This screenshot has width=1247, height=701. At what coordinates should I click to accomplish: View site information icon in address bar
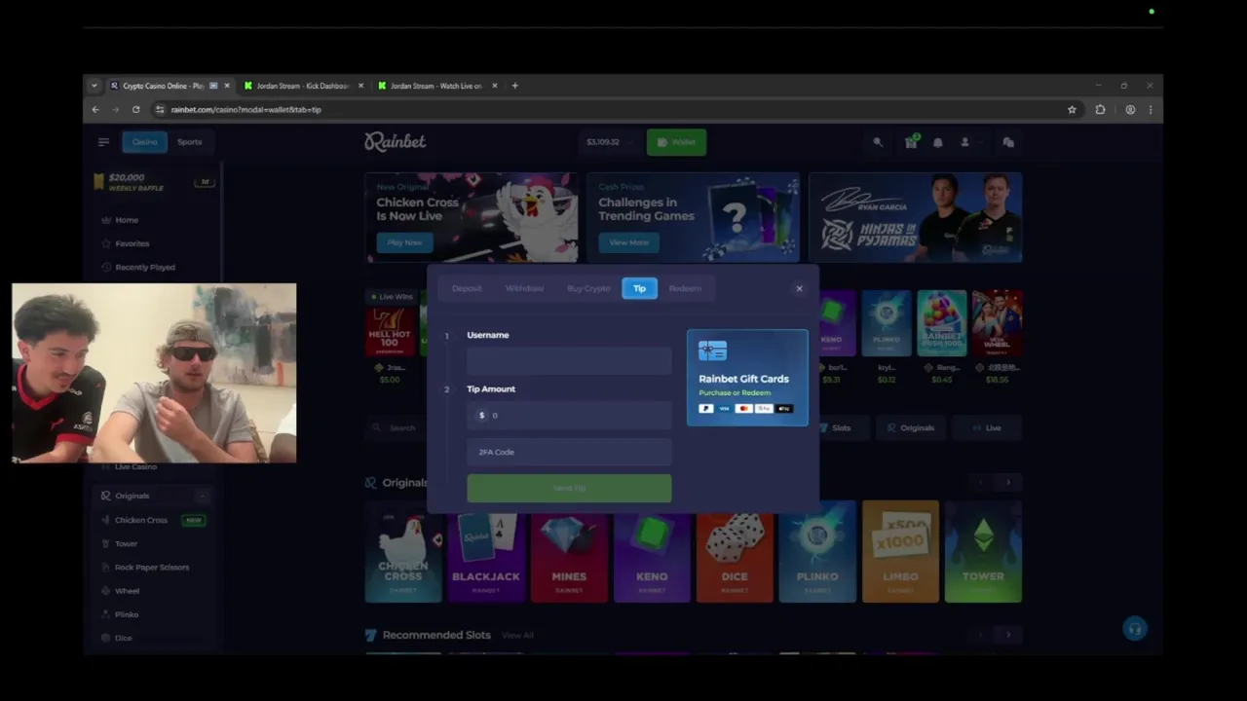pos(160,109)
